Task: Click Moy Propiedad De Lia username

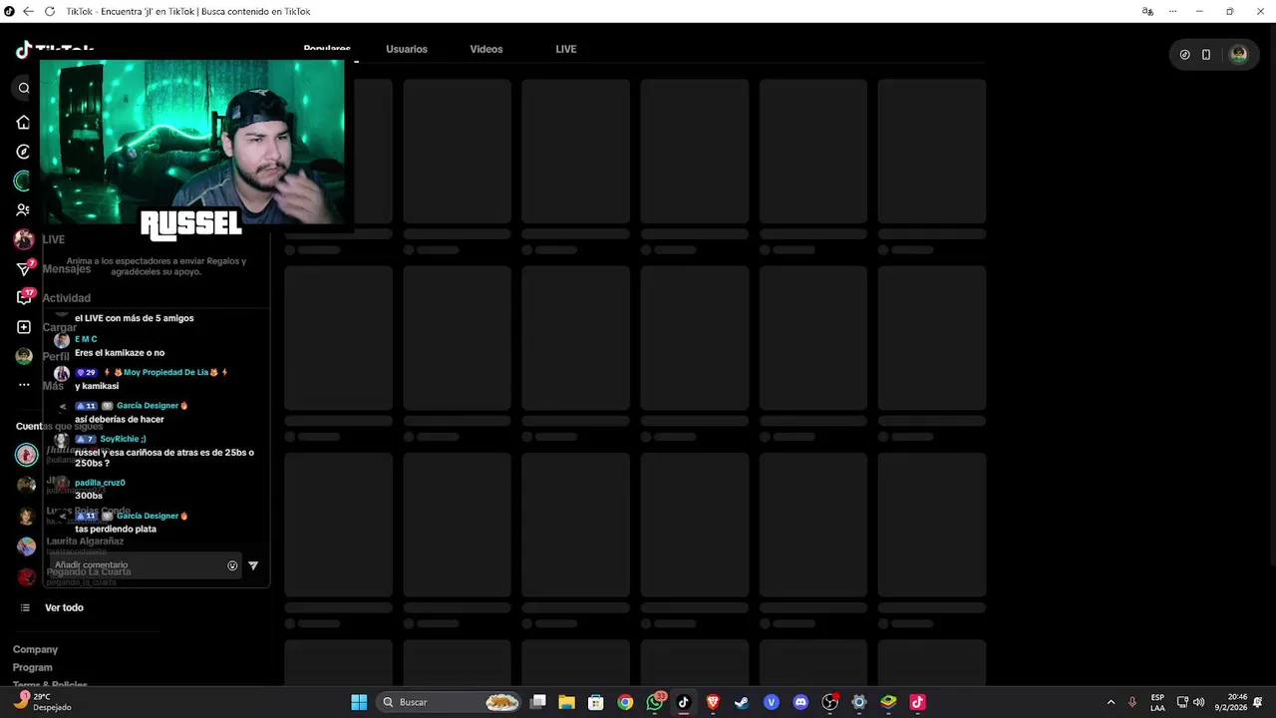Action: (x=166, y=372)
